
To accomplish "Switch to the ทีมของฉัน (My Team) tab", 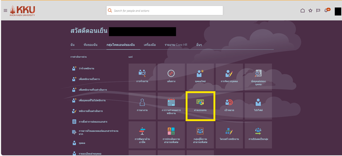I will click(x=90, y=45).
